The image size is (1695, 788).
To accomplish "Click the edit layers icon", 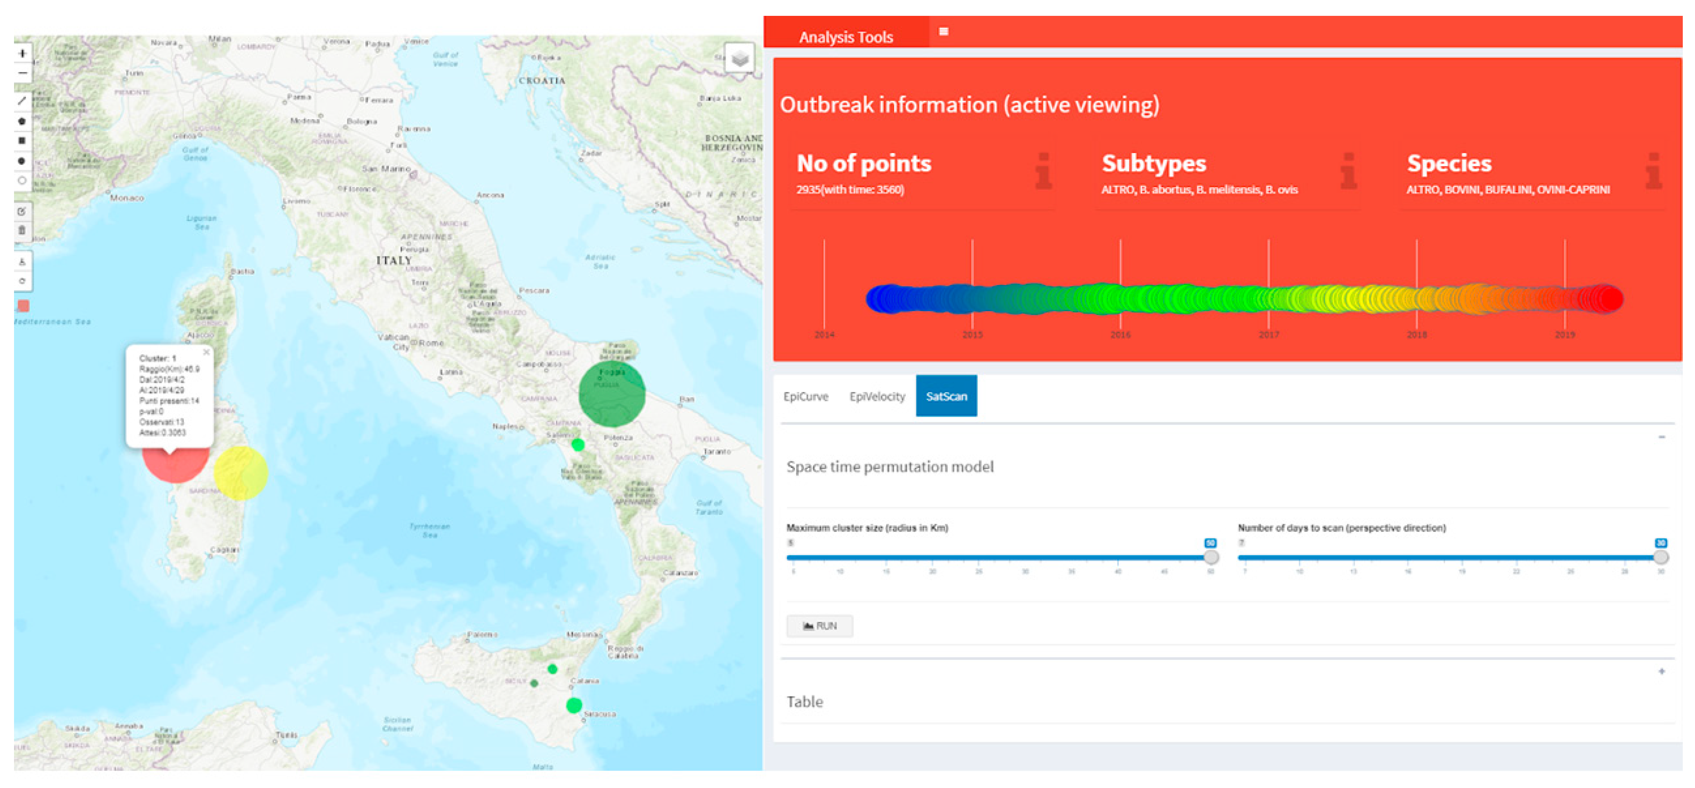I will point(22,211).
